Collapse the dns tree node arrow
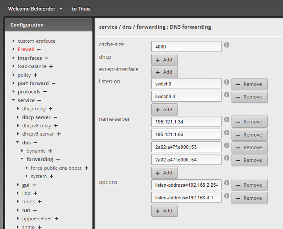Image resolution: width=283 pixels, height=229 pixels. tap(18, 143)
